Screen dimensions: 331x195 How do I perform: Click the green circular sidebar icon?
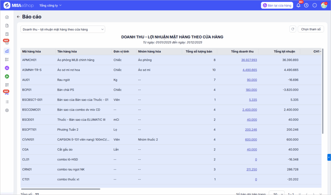[x=7, y=76]
